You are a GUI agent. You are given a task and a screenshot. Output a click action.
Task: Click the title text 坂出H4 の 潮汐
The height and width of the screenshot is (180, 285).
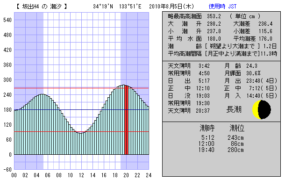(x=42, y=7)
